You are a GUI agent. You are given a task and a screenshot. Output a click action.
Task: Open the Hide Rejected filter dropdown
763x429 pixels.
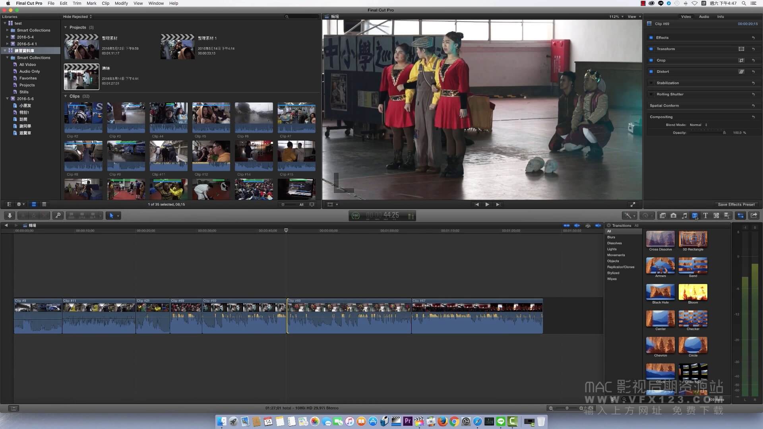tap(77, 17)
